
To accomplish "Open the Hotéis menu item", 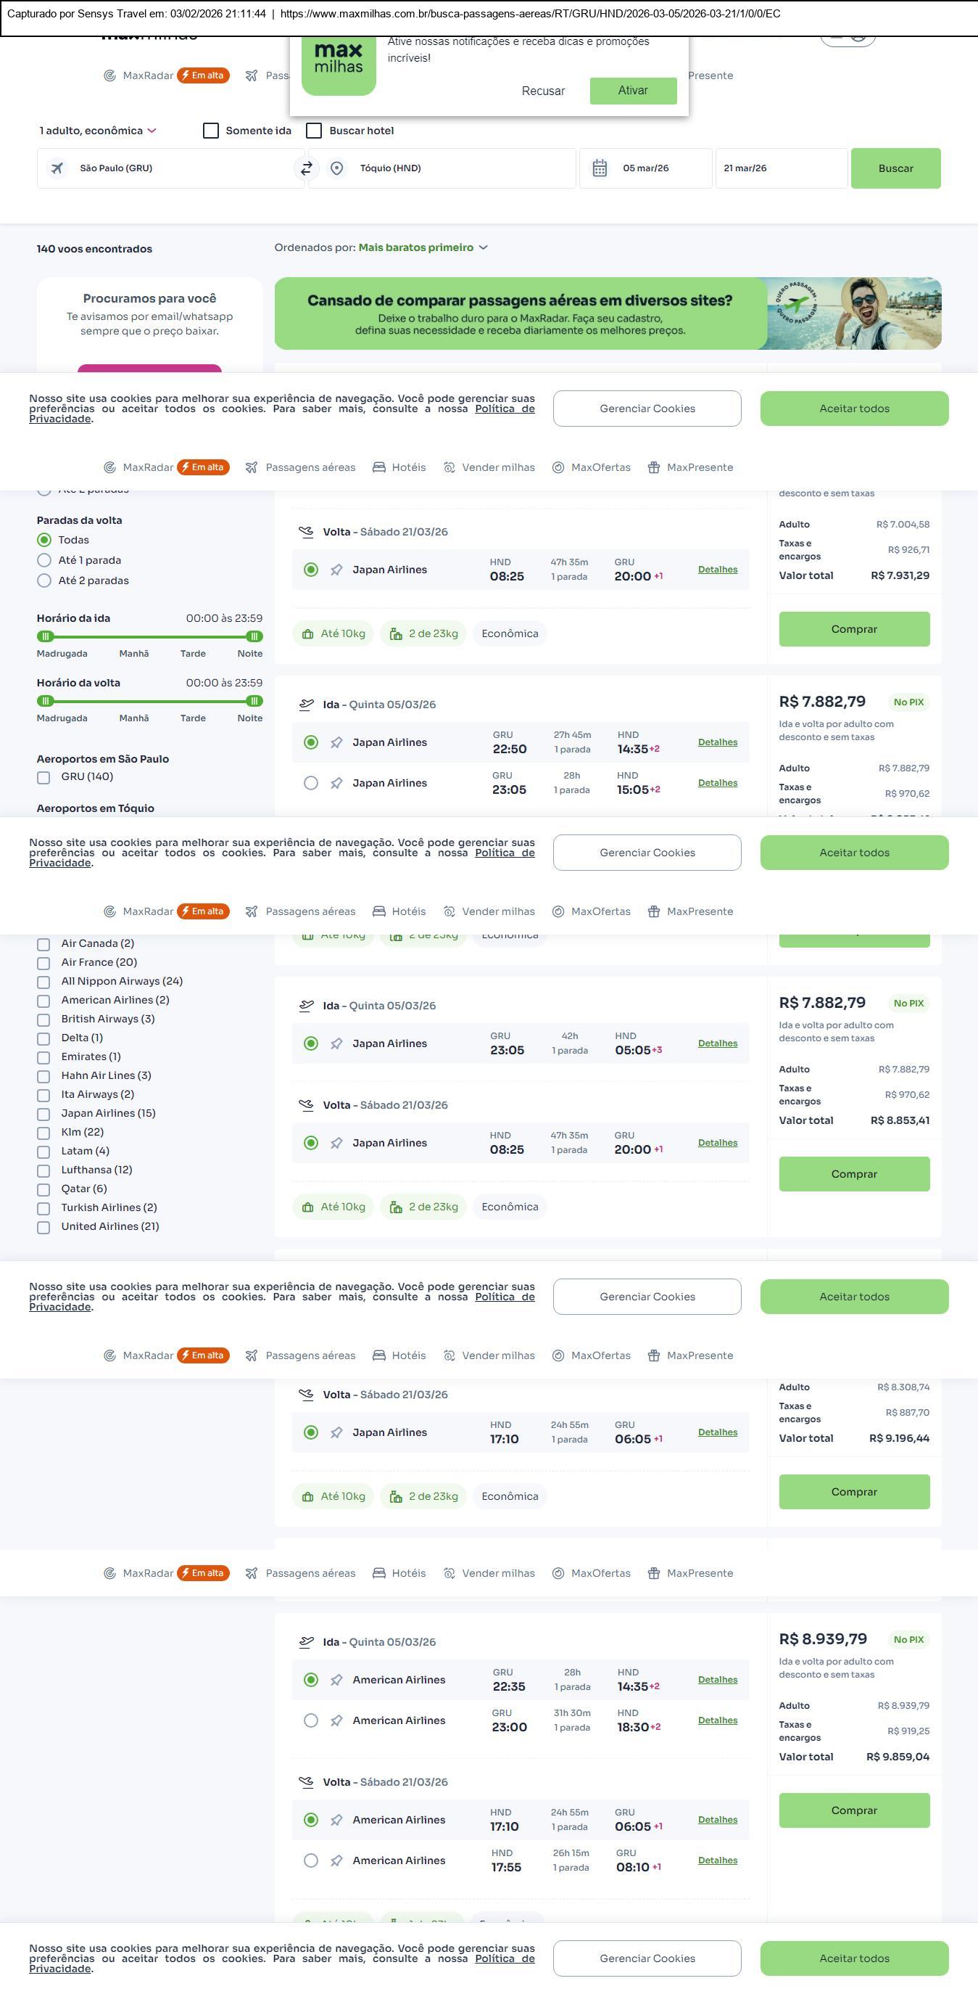I will click(399, 467).
